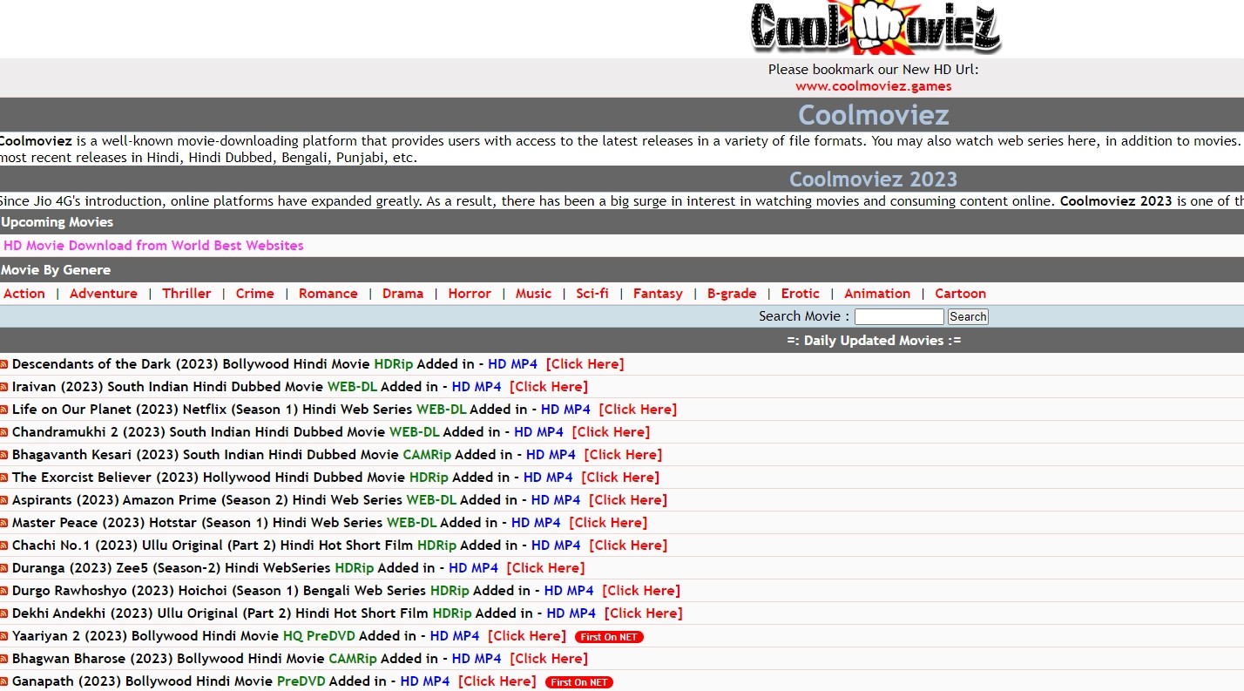This screenshot has height=691, width=1244.
Task: Click [Click Here] for Iraivan
Action: click(549, 387)
